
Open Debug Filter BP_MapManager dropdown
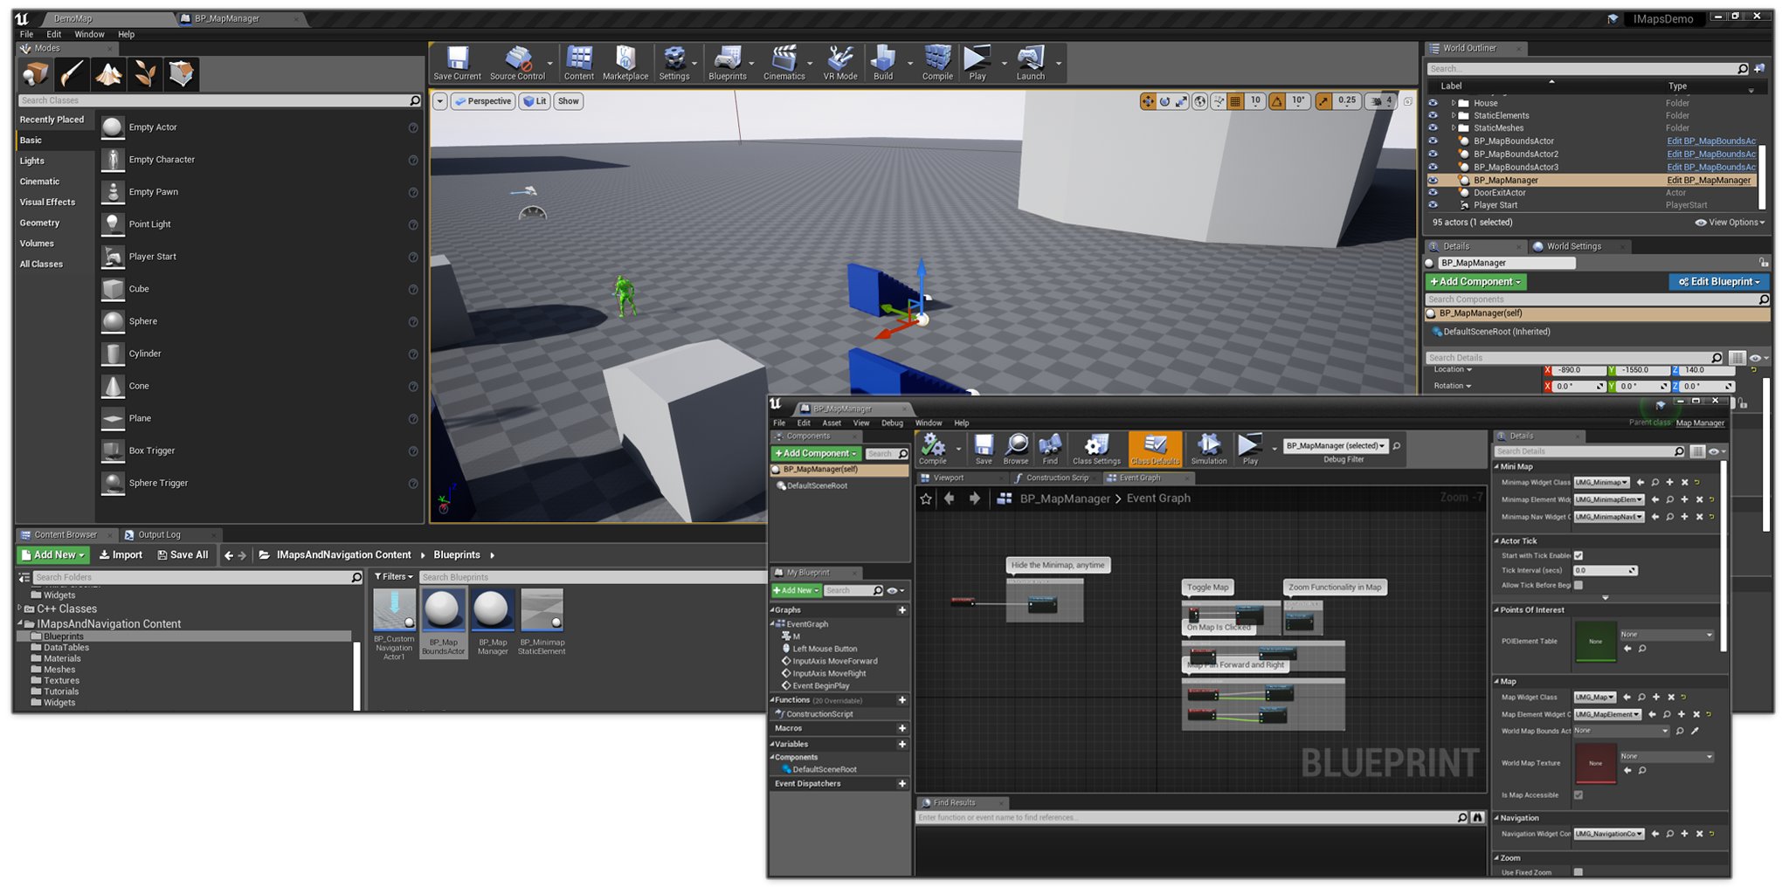tap(1335, 445)
